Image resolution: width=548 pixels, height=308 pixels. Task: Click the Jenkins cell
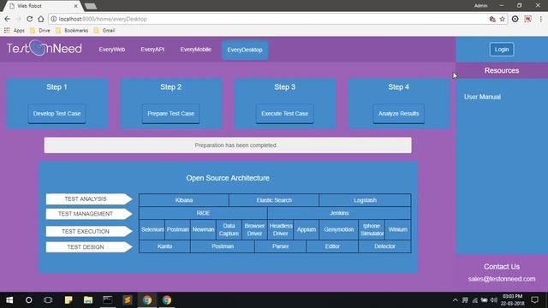click(x=339, y=213)
